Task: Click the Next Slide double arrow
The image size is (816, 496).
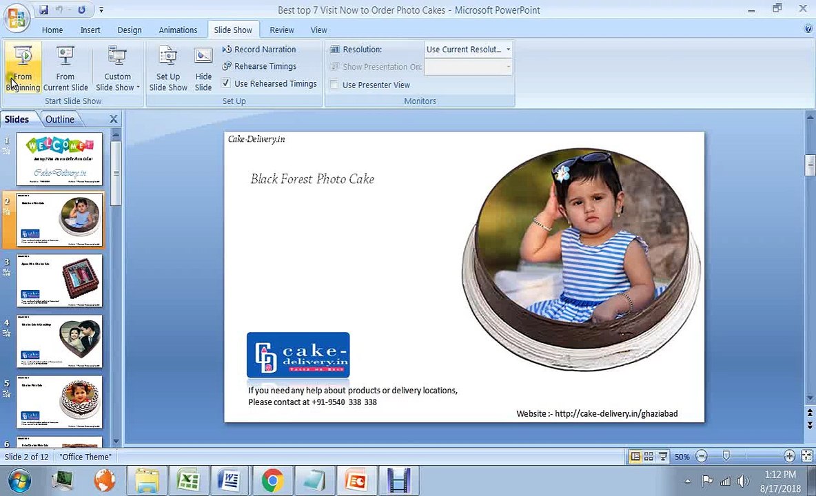Action: click(810, 425)
